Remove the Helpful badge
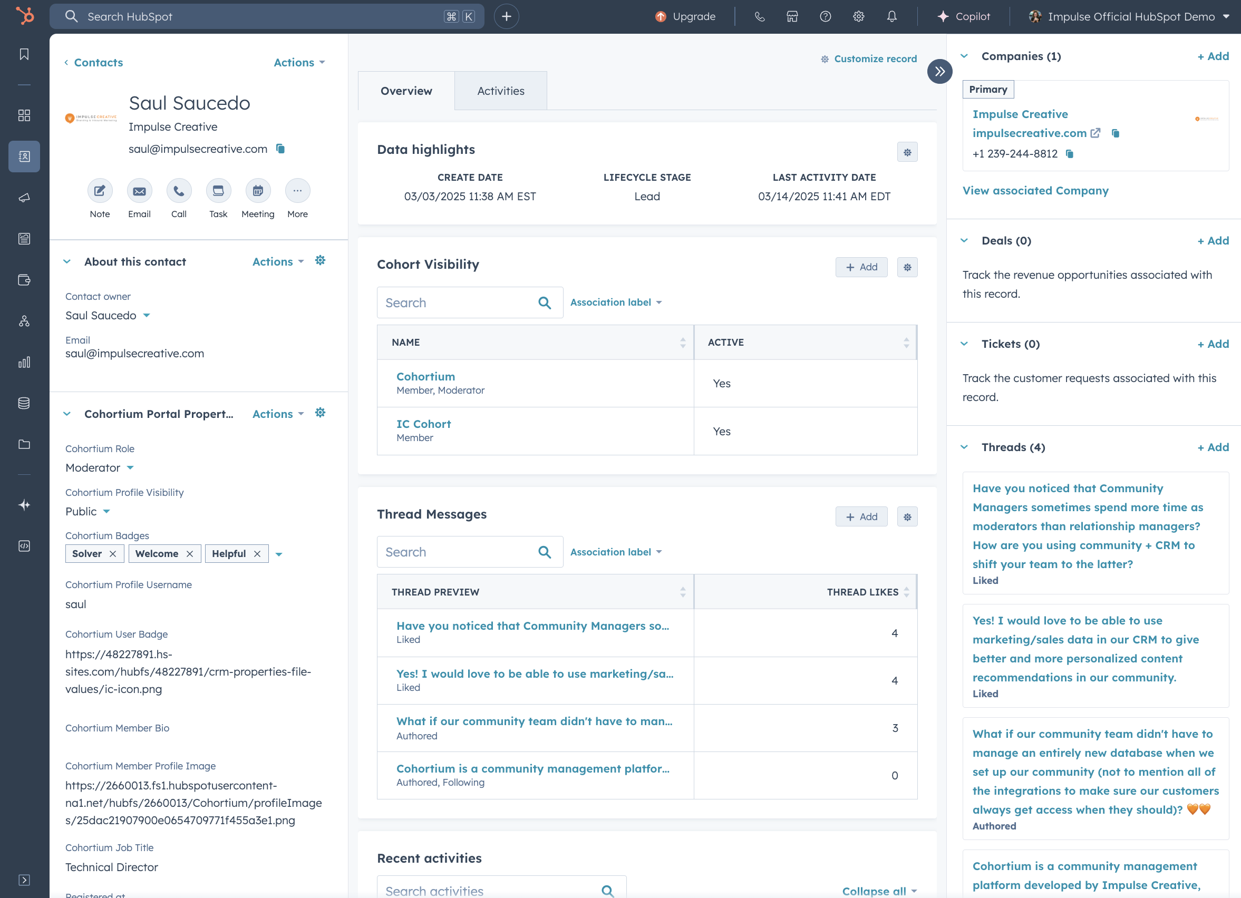Screen dimensions: 1241x898 [x=257, y=553]
